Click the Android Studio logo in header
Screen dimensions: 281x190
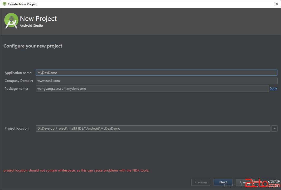[11, 21]
